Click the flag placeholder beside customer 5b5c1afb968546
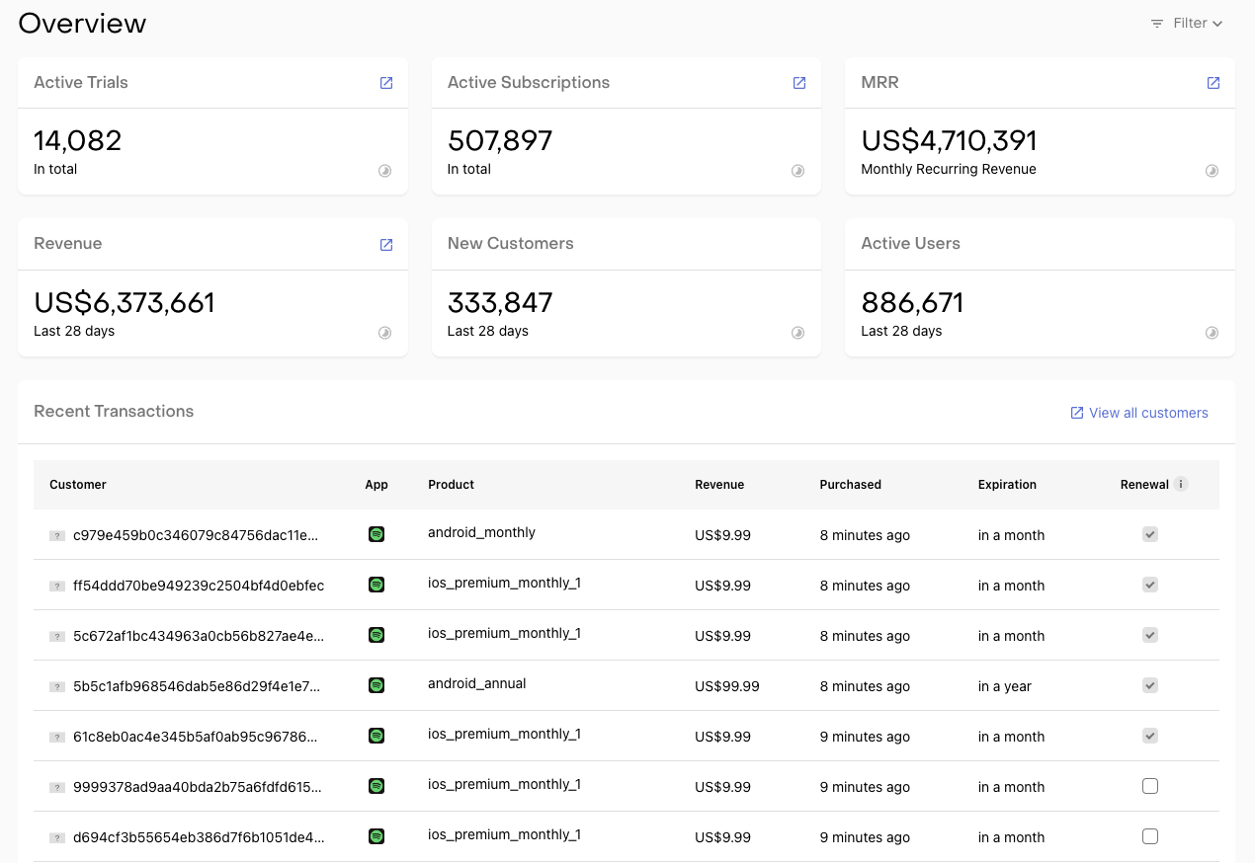The height and width of the screenshot is (863, 1255). (x=56, y=686)
